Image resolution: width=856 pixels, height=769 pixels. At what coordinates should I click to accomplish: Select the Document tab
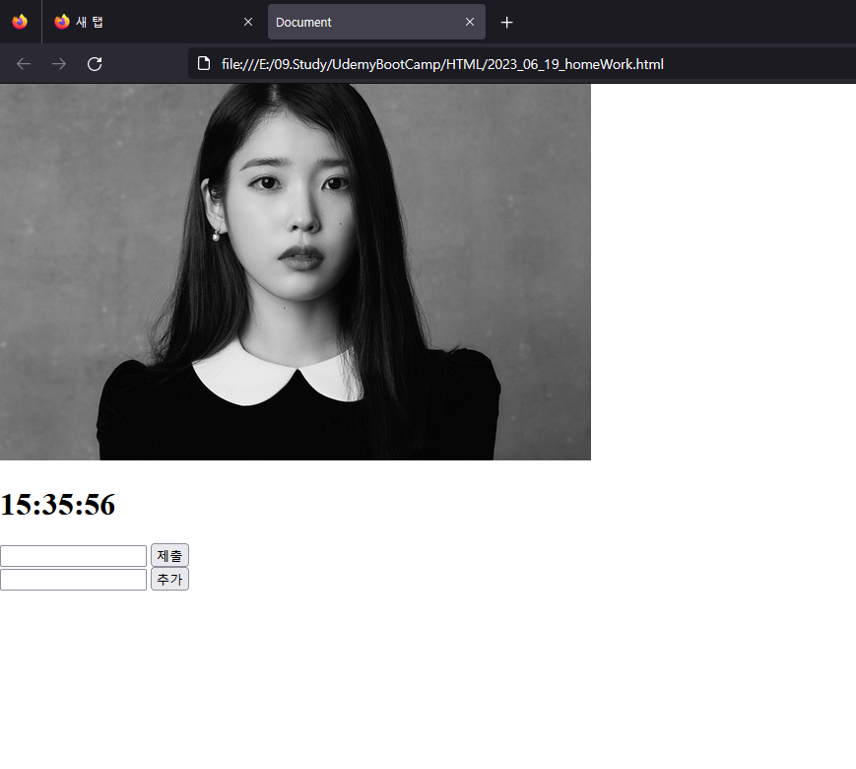tap(376, 22)
